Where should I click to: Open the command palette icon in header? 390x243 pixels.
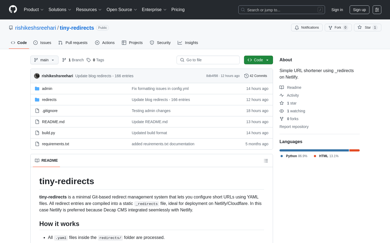pyautogui.click(x=377, y=10)
